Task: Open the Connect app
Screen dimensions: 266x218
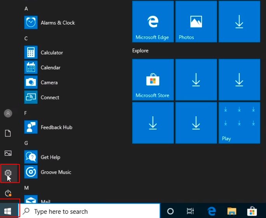Action: coord(42,97)
